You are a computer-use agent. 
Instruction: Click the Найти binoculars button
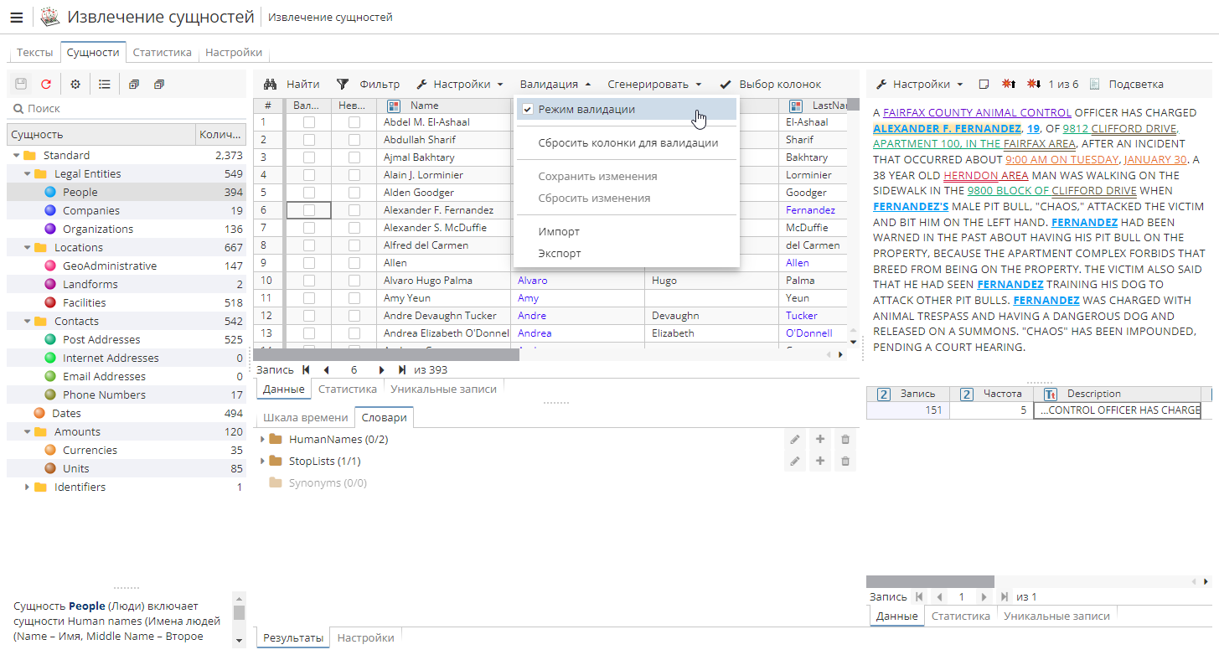(x=292, y=85)
